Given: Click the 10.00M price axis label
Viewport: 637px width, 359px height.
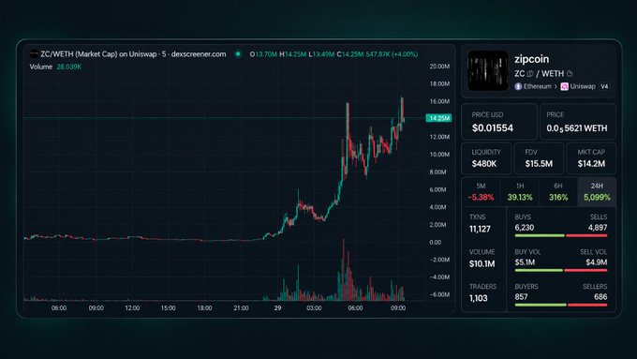Looking at the screenshot, I should (439, 155).
